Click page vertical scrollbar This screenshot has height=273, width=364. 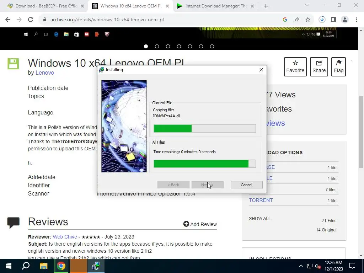[x=361, y=132]
